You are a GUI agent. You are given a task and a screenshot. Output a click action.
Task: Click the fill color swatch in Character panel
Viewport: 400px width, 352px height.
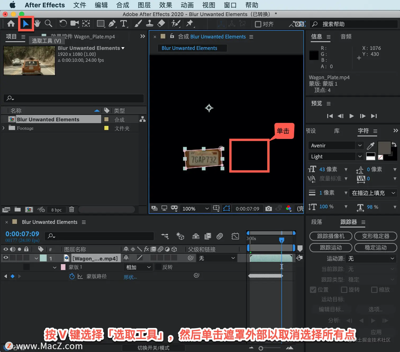pos(384,148)
